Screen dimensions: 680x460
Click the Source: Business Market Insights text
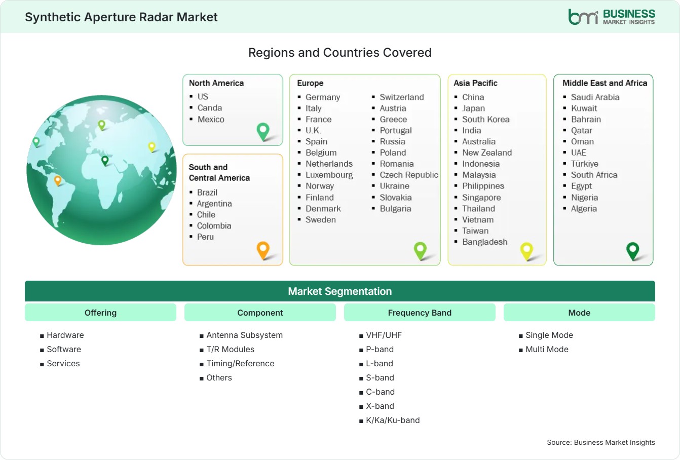(x=601, y=442)
